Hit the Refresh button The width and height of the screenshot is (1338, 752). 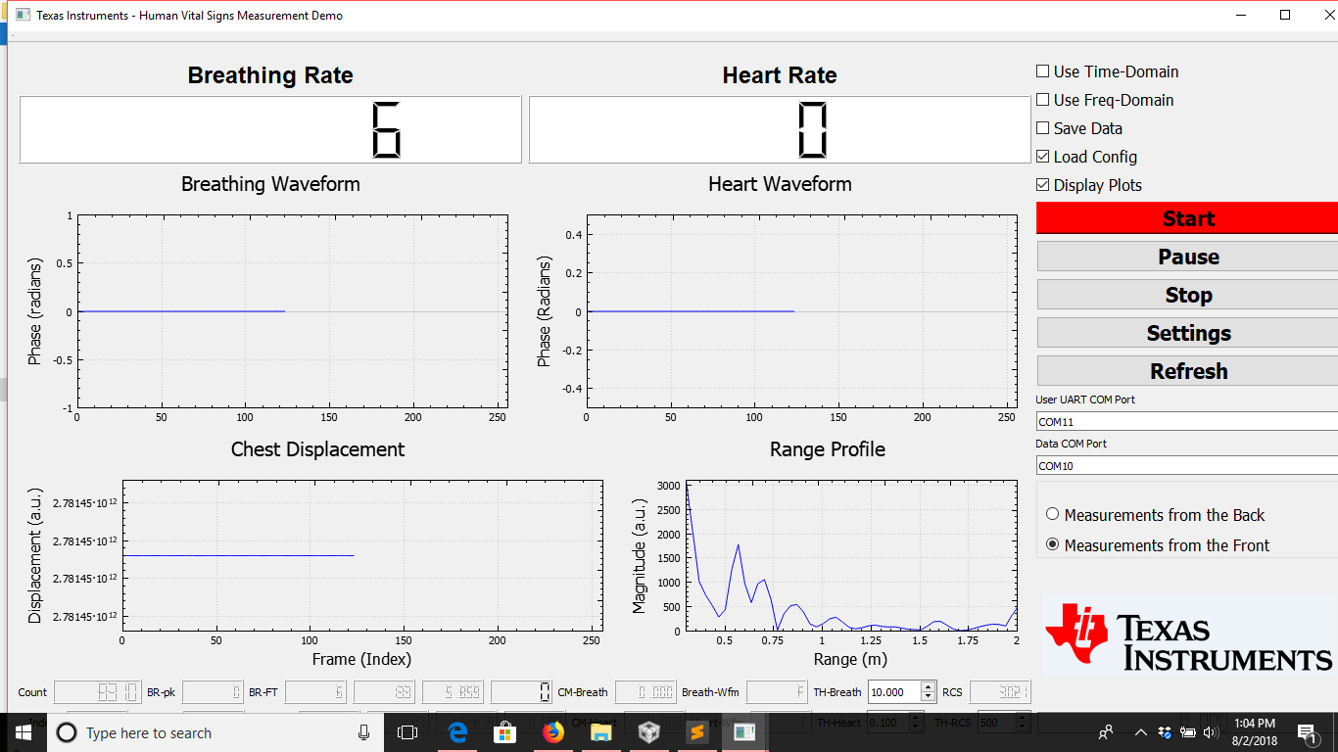[1187, 371]
